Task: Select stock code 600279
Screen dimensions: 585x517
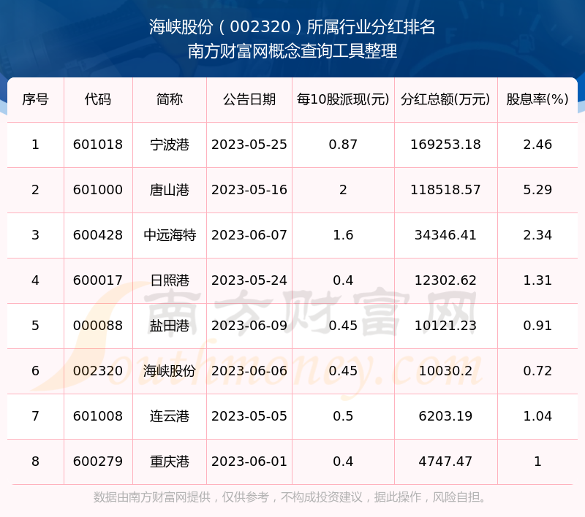Action: coord(98,462)
